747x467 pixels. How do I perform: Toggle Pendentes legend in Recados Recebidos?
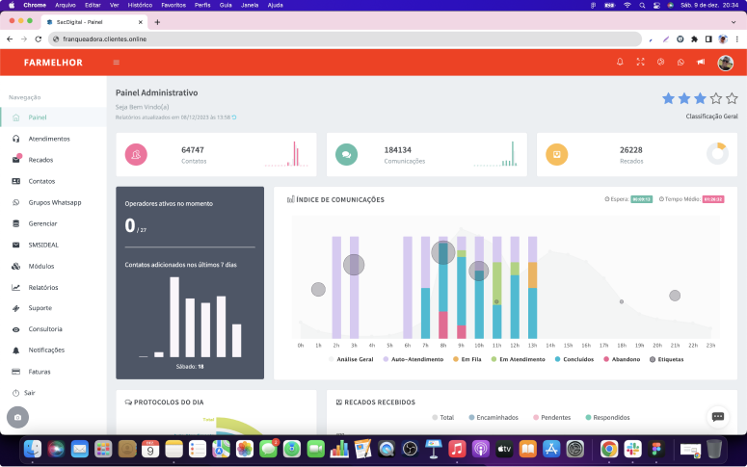551,418
